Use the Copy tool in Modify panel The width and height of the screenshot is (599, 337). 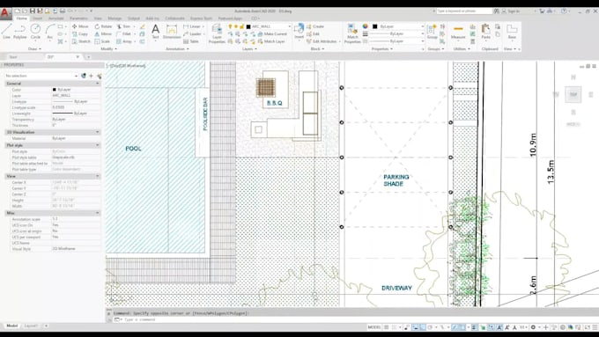tap(80, 34)
